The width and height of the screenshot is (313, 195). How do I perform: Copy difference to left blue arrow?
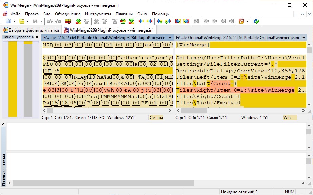click(x=150, y=21)
